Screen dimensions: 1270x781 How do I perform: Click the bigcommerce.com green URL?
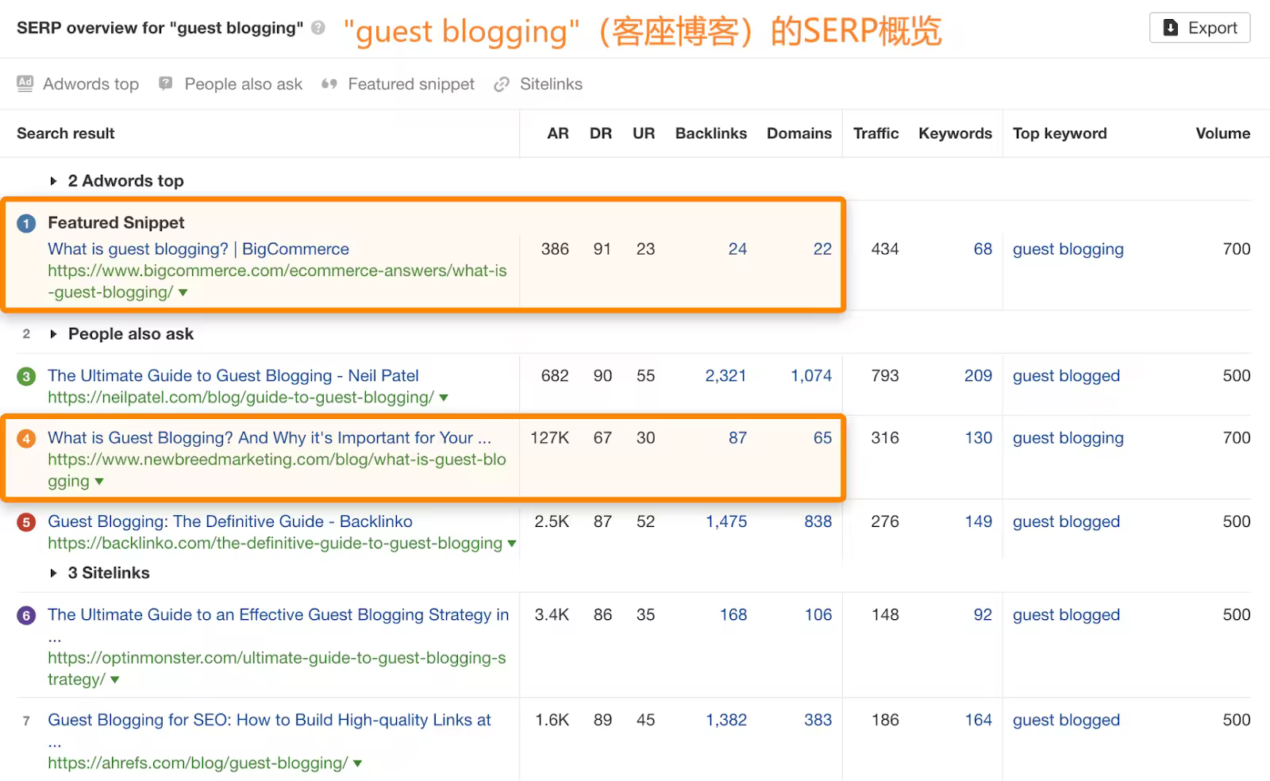[277, 281]
